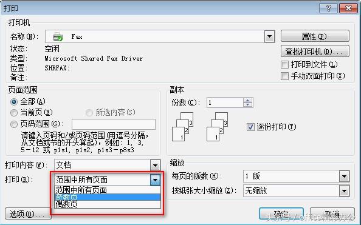The height and width of the screenshot is (225, 361).
Task: Click the 1 版 pages per sheet combo box
Action: (x=297, y=176)
